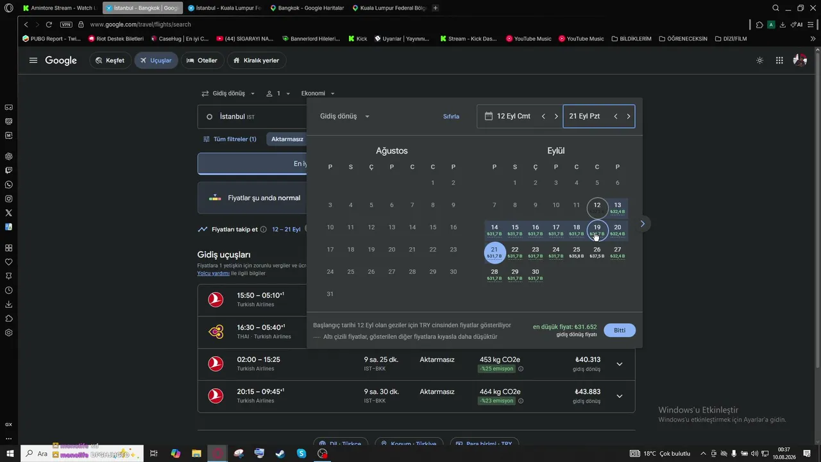Open the ÖĞRENECEKSİN bookmark folder

(x=683, y=38)
